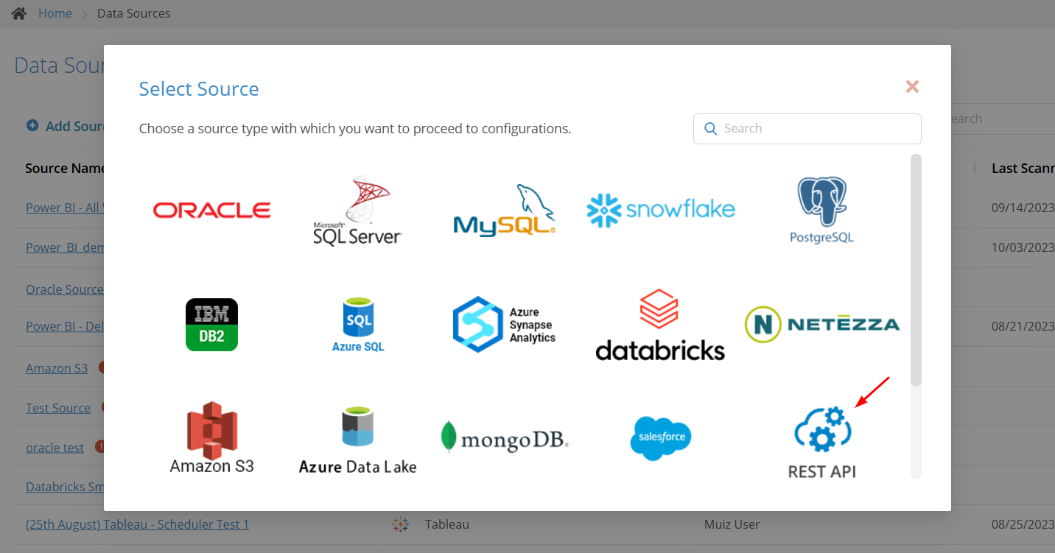The image size is (1055, 553).
Task: Click the Last Scanned column header
Action: click(x=1023, y=169)
